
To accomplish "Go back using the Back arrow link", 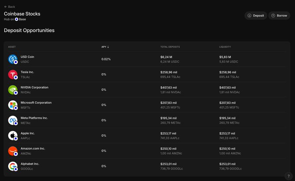I will coord(10,7).
